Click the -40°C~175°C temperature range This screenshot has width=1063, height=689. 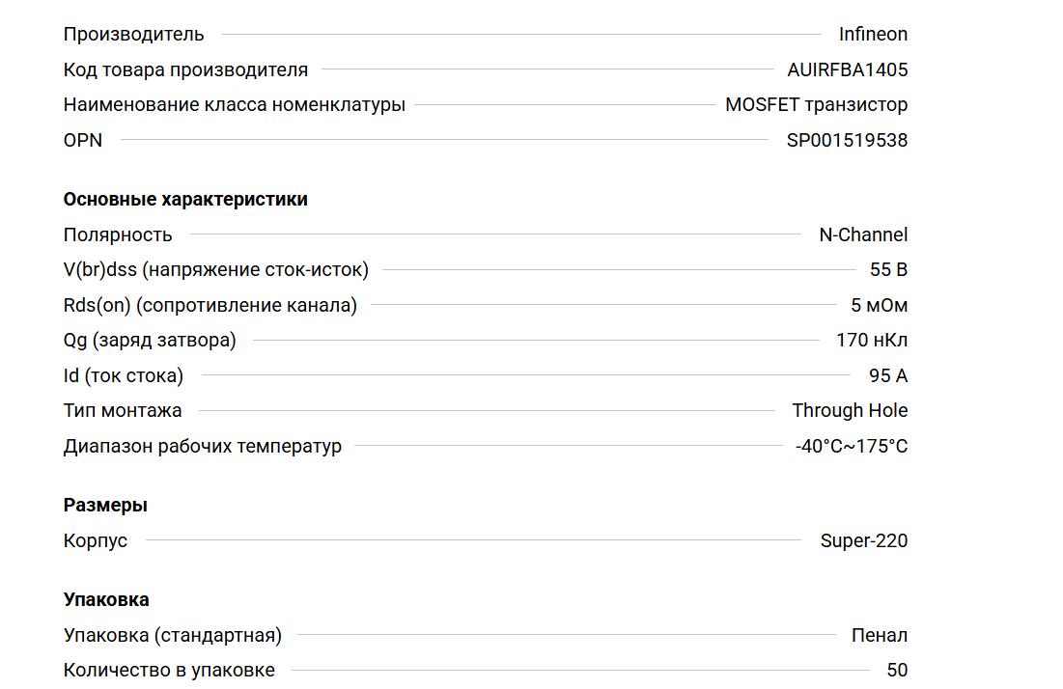[852, 447]
